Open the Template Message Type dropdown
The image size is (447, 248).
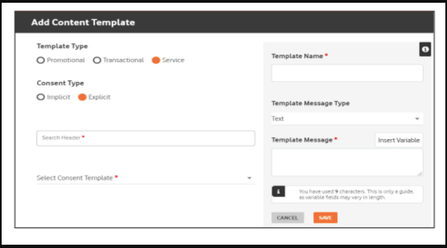(347, 118)
